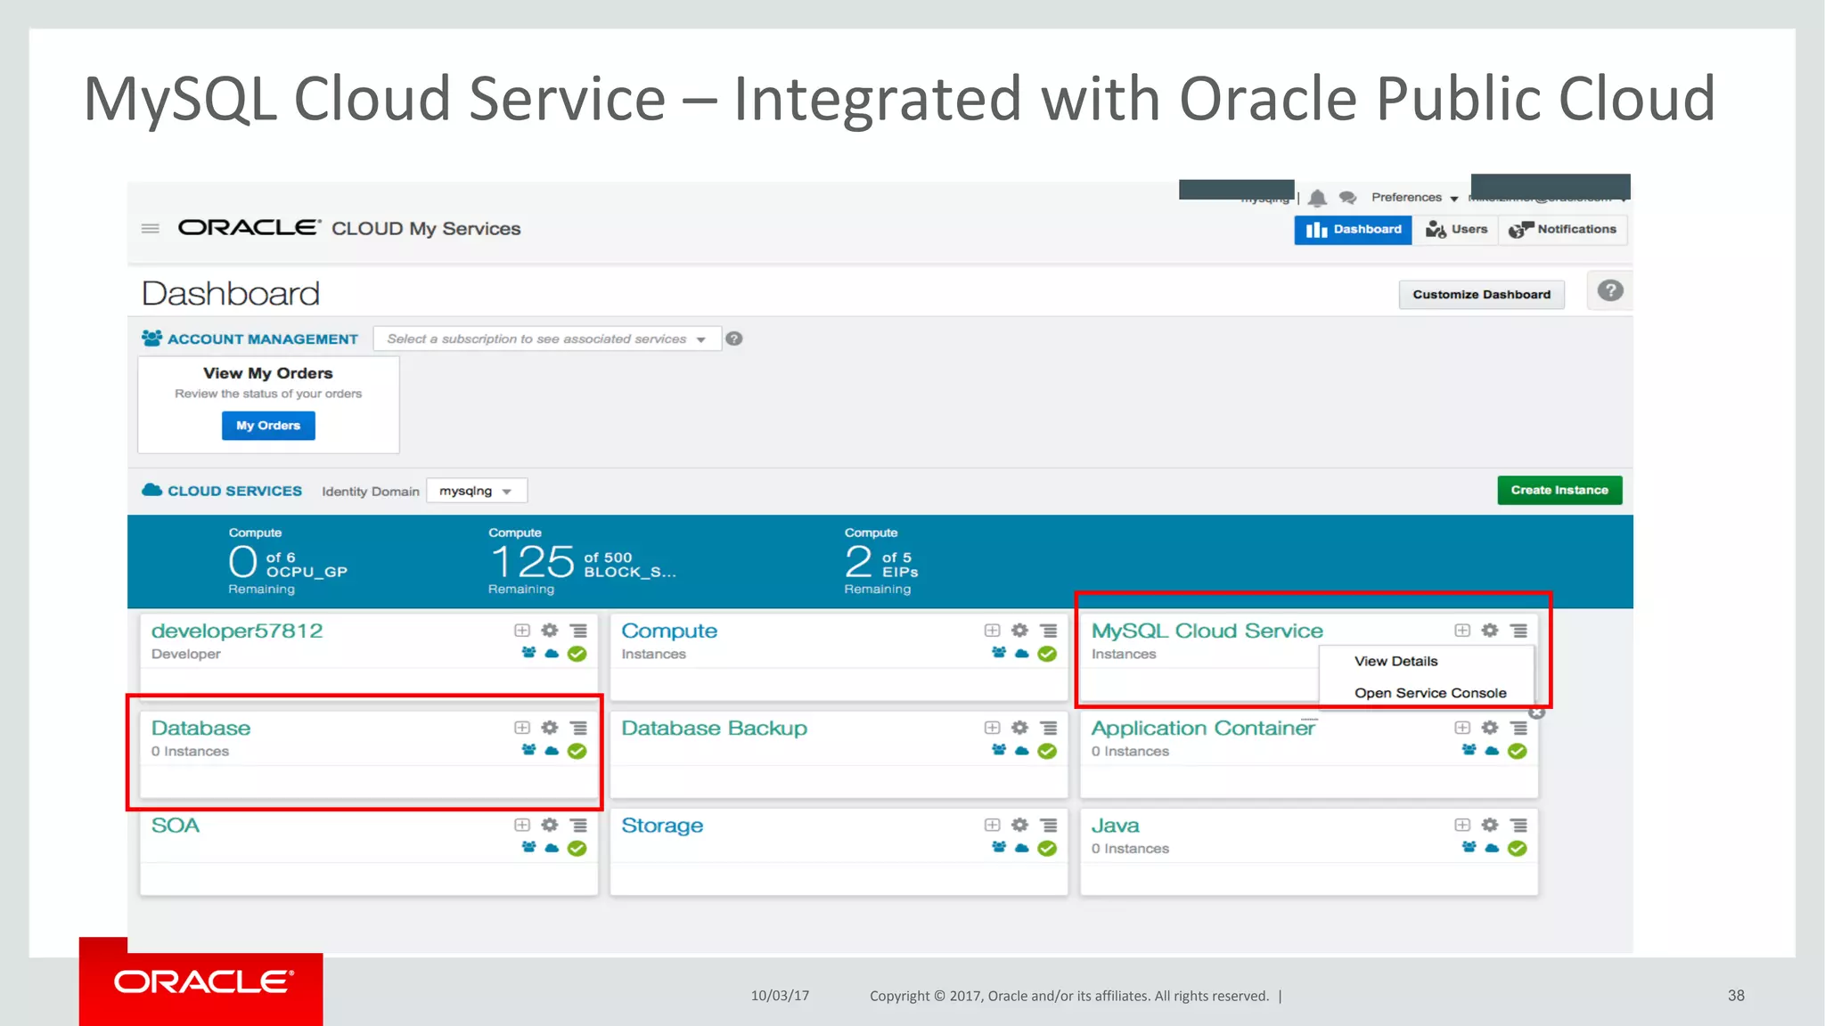Open gear settings on developer57812 tile
The width and height of the screenshot is (1825, 1026).
coord(550,631)
